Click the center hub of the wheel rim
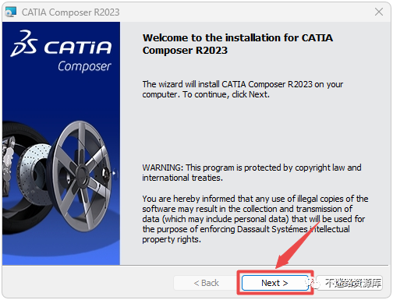The image size is (393, 300). click(x=82, y=172)
